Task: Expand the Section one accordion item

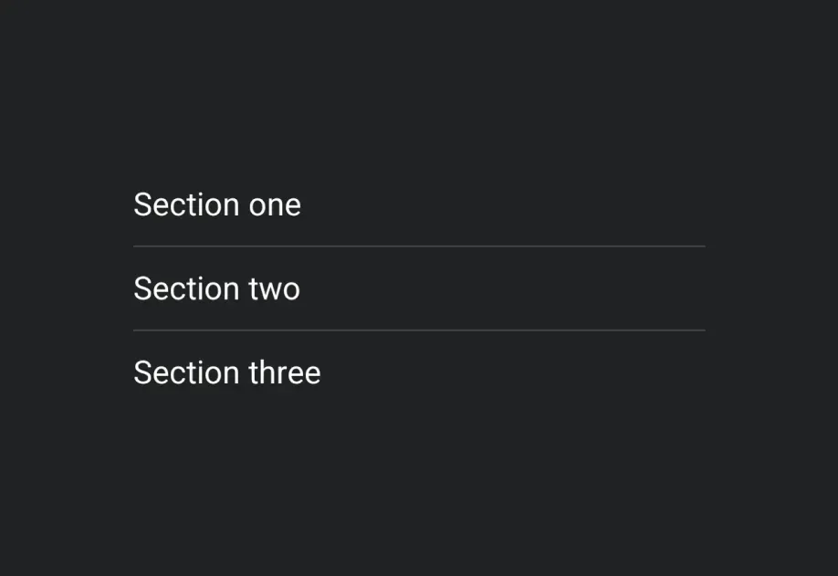Action: click(419, 204)
